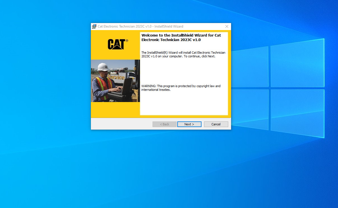Screen dimensions: 338x208
Task: Click the Next button to continue installation
Action: click(189, 124)
